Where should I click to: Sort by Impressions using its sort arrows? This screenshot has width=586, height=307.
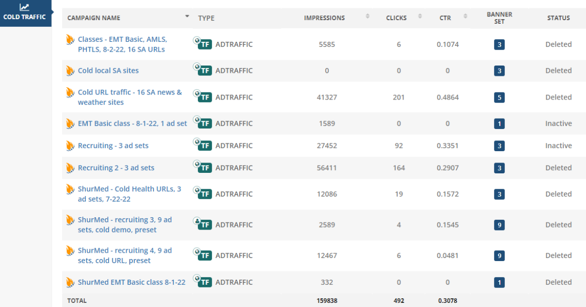367,17
